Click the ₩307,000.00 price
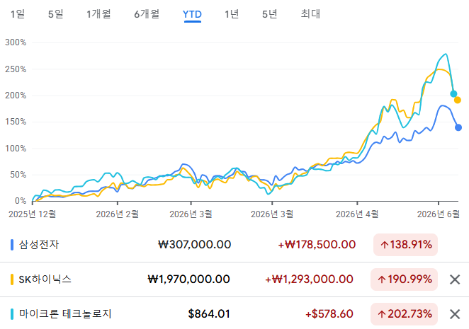469x329 pixels. pyautogui.click(x=194, y=245)
